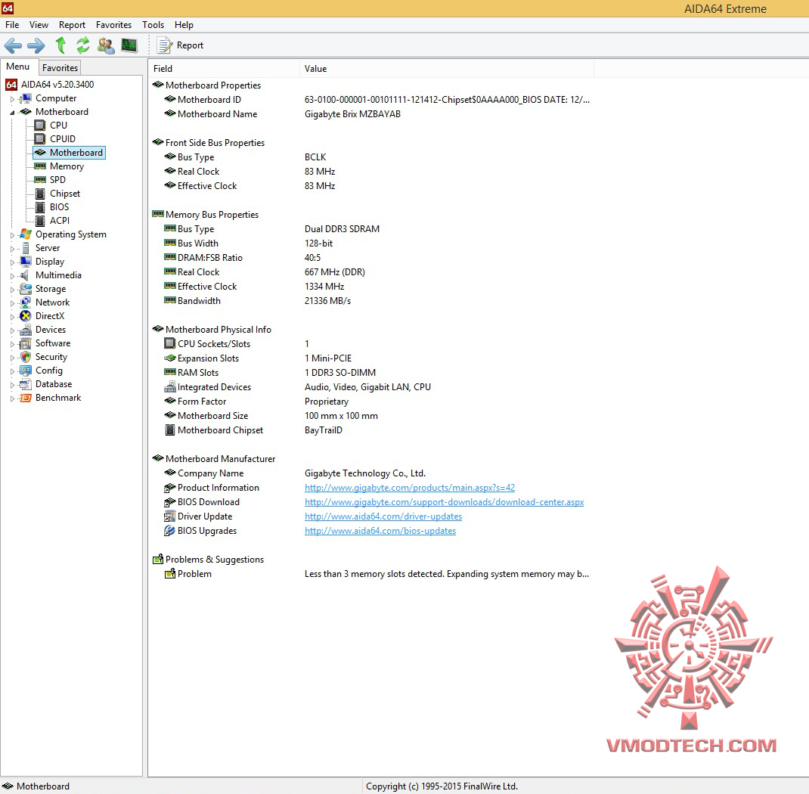
Task: Click the Report toolbar button
Action: pyautogui.click(x=180, y=45)
